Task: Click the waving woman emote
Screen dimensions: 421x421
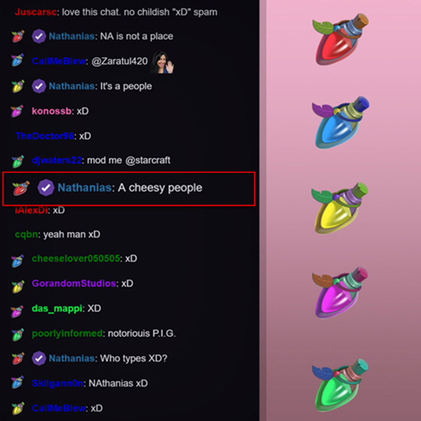Action: pos(162,62)
